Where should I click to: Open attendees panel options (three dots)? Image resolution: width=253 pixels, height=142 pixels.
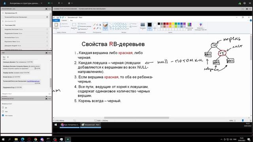[x=49, y=9]
